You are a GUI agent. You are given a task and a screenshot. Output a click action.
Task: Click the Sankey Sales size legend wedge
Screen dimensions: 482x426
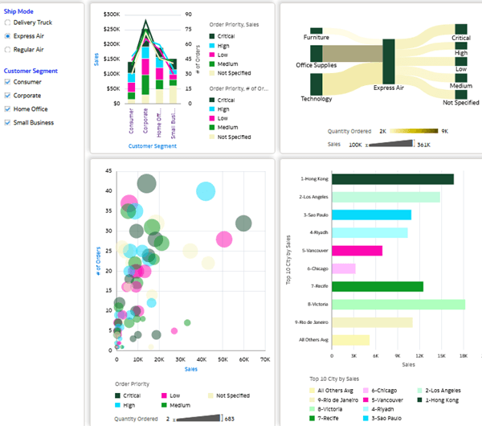click(391, 143)
